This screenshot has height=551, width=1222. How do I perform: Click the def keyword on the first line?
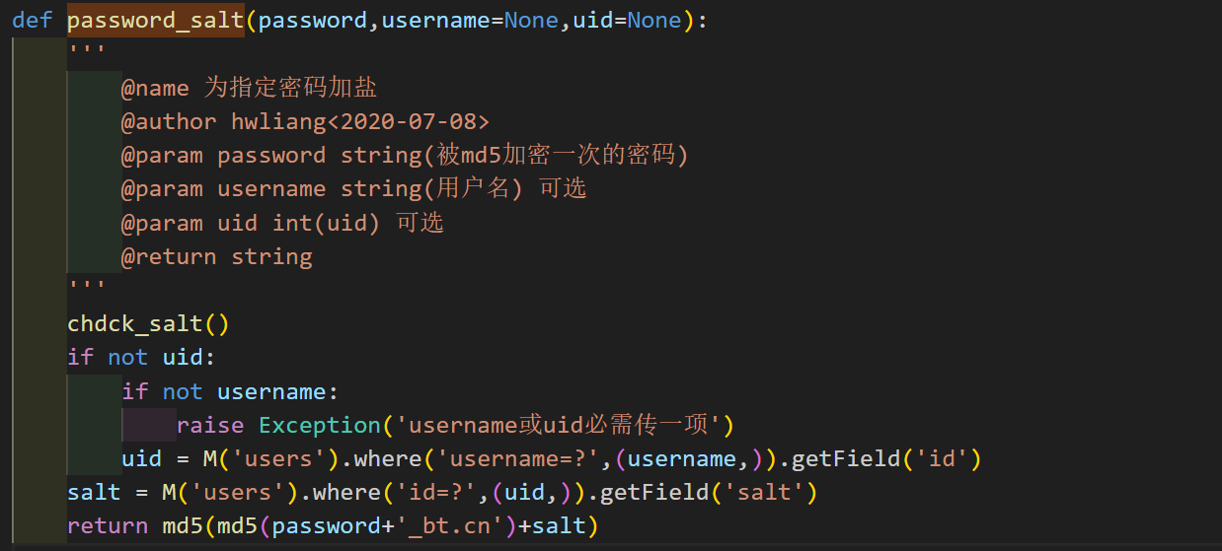(x=33, y=21)
